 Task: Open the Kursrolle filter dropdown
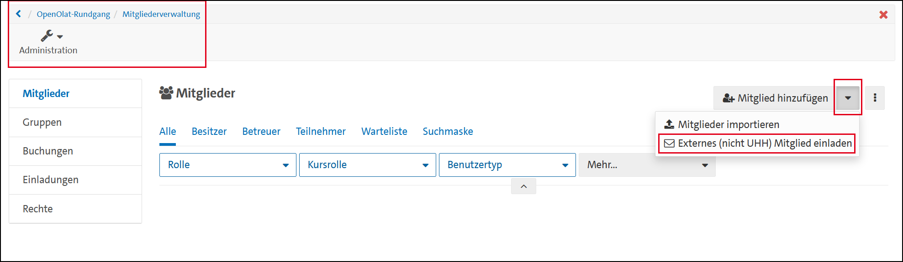[367, 165]
